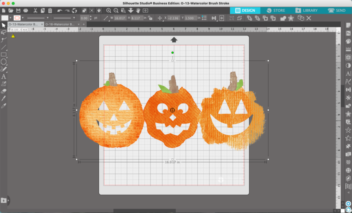The image size is (352, 213).
Task: Zoom out of the canvas
Action: (x=116, y=11)
